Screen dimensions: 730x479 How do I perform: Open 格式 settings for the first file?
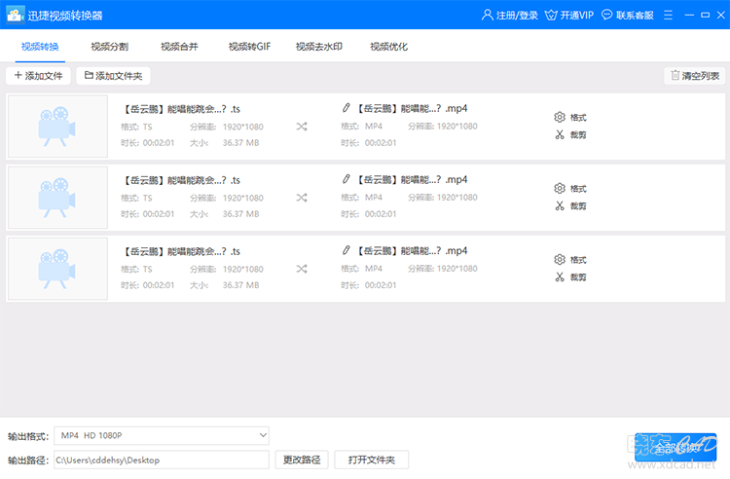click(570, 117)
